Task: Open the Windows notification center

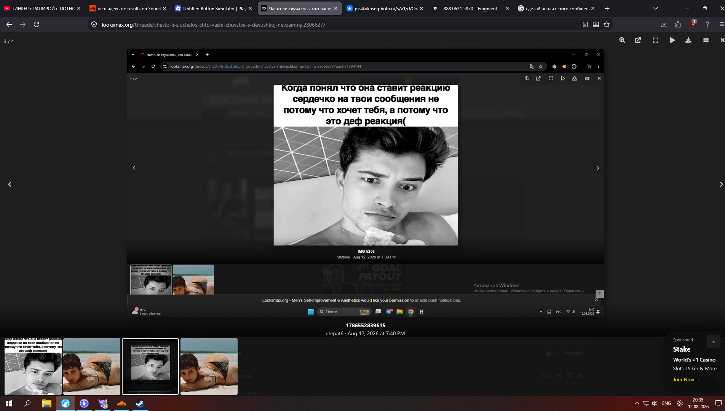Action: pyautogui.click(x=719, y=403)
